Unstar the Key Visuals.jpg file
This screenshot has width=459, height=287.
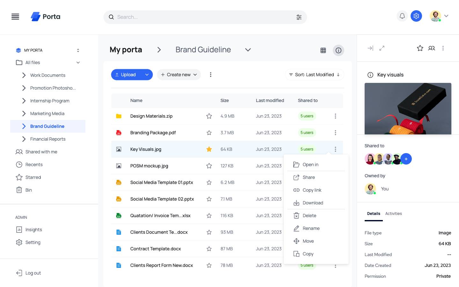(x=209, y=149)
